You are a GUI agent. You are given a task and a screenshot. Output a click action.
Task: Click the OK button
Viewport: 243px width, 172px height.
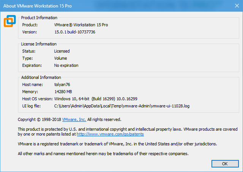tap(225, 164)
